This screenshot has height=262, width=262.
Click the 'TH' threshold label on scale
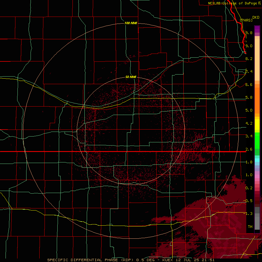pyautogui.click(x=250, y=227)
